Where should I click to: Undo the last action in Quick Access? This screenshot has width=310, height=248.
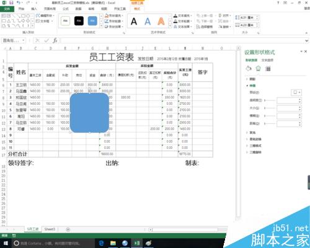pyautogui.click(x=19, y=2)
